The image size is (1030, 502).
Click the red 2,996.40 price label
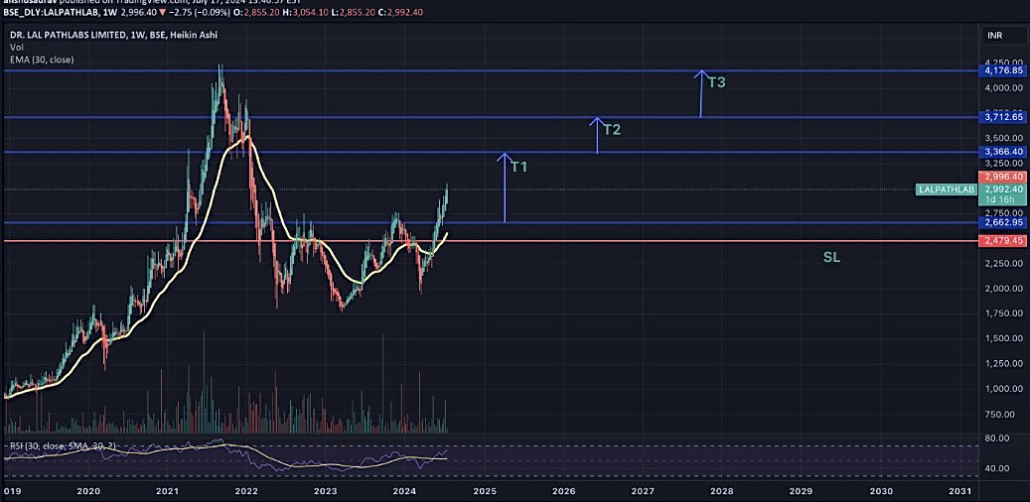click(1003, 178)
